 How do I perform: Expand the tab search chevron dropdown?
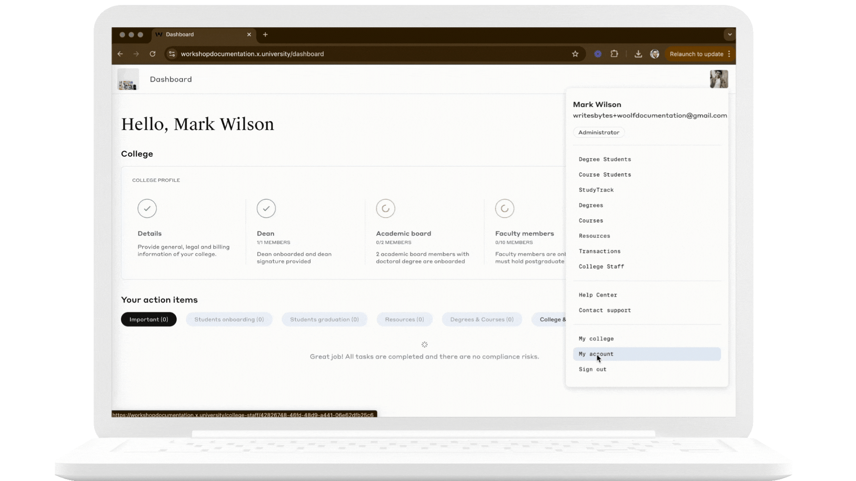[x=729, y=34]
